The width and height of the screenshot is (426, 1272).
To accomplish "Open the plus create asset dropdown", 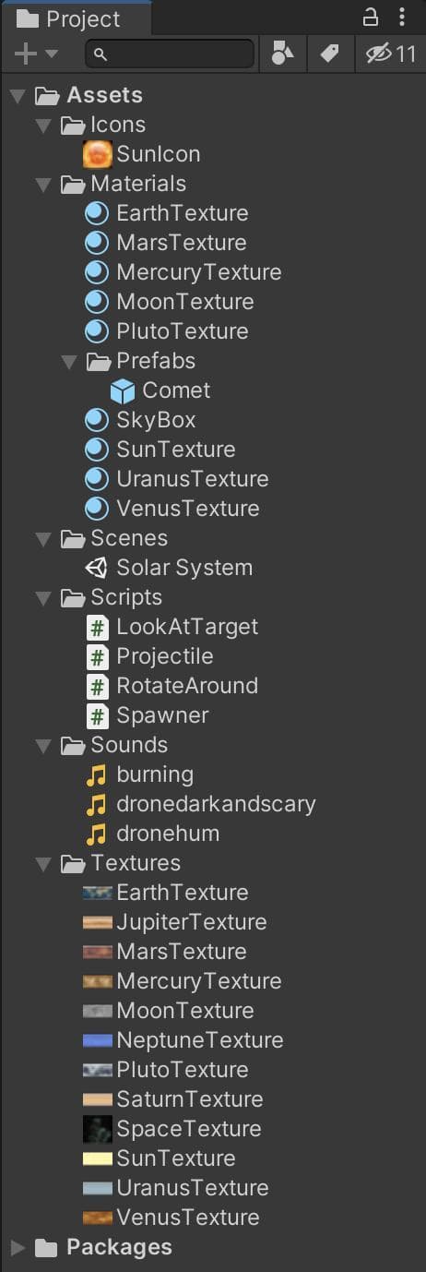I will coord(36,54).
